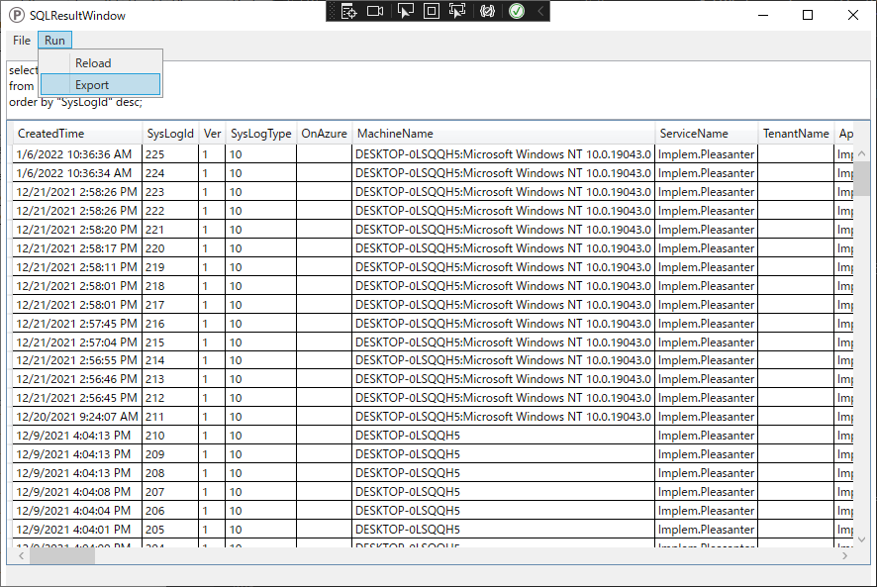Collapse the debug toolbar with chevron
This screenshot has width=877, height=587.
point(540,11)
